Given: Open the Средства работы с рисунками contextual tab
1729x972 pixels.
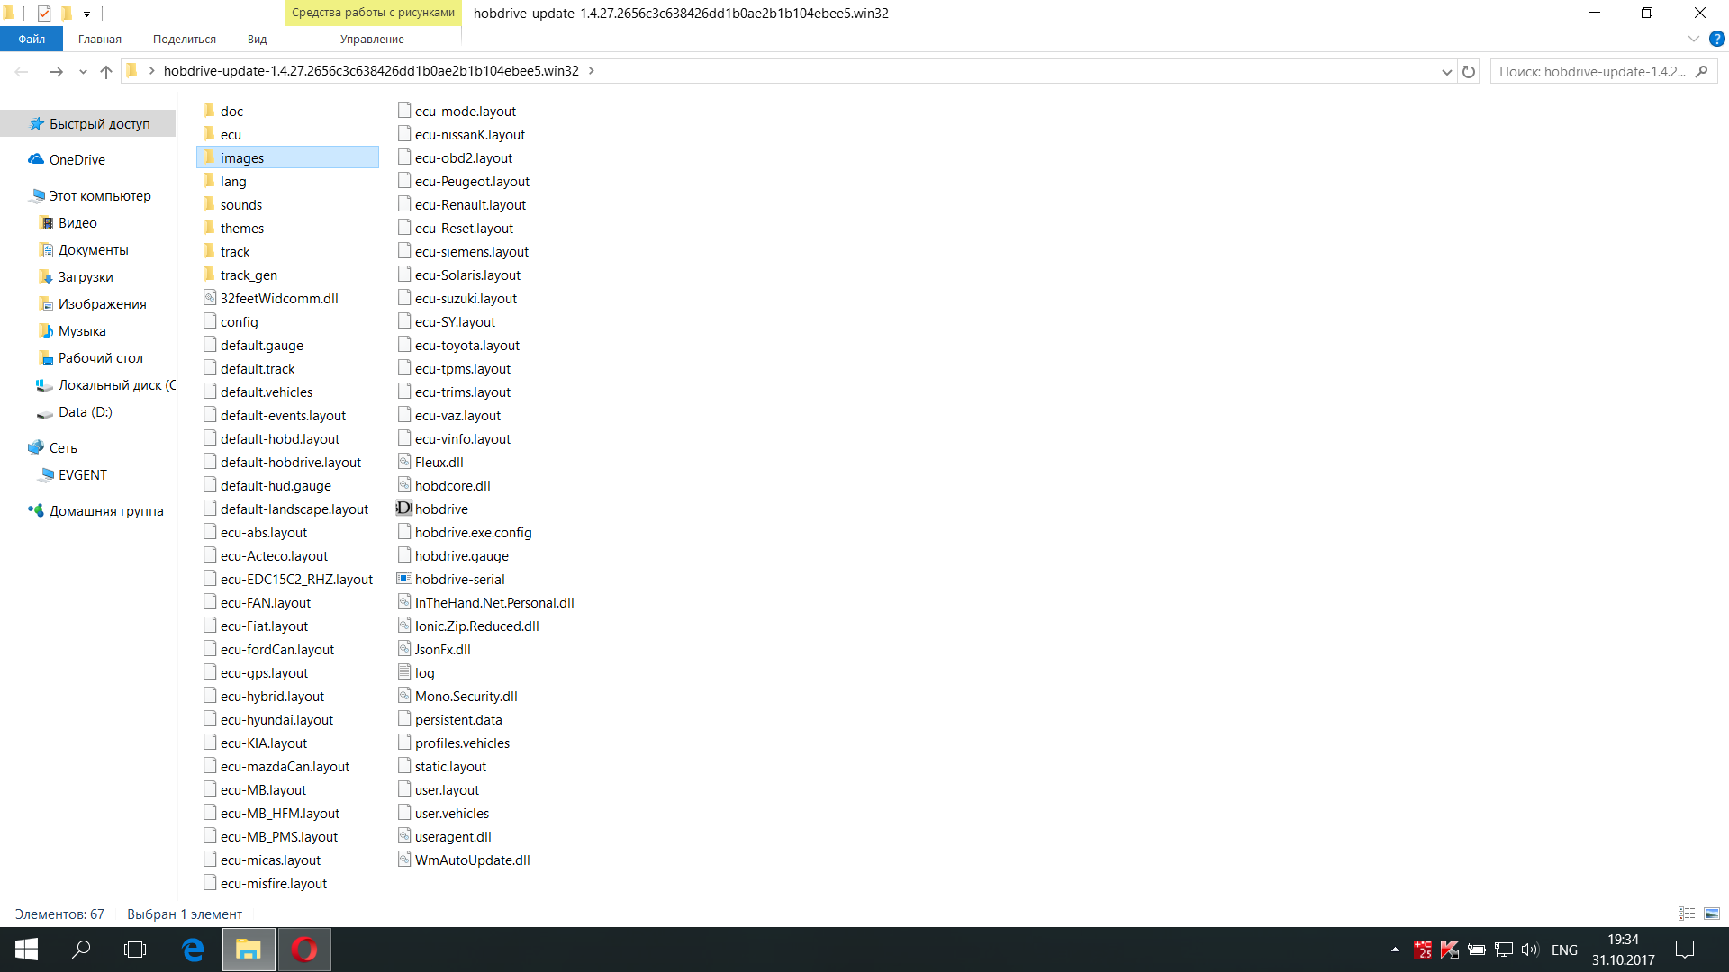Looking at the screenshot, I should (x=373, y=13).
